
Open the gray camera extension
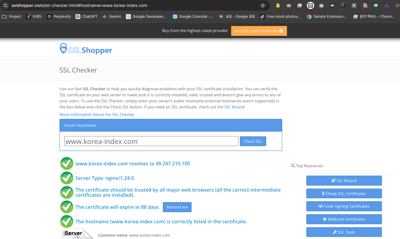coord(321,5)
